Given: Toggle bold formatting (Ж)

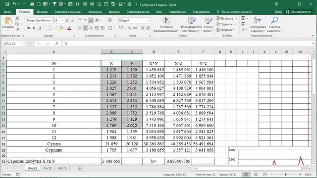Looking at the screenshot, I should (x=29, y=28).
